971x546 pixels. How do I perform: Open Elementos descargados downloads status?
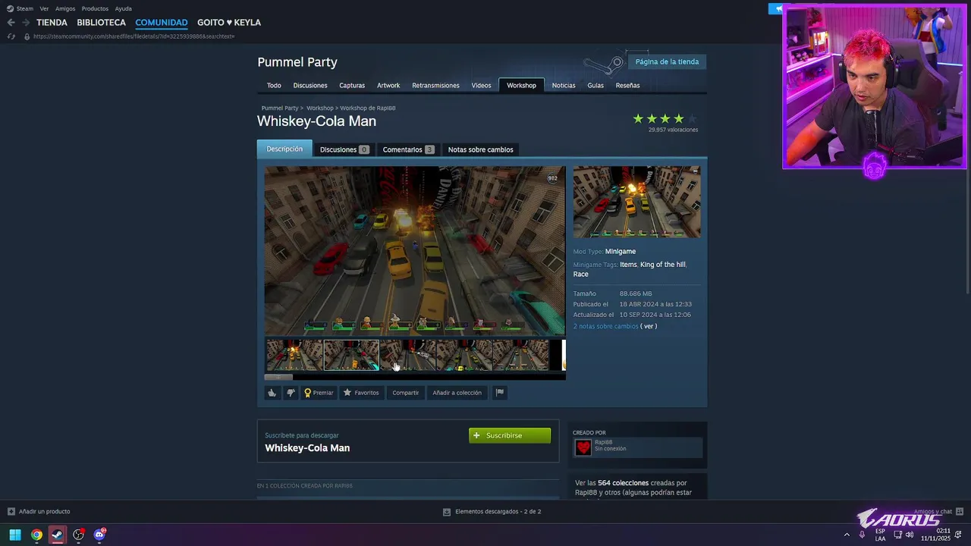[492, 512]
